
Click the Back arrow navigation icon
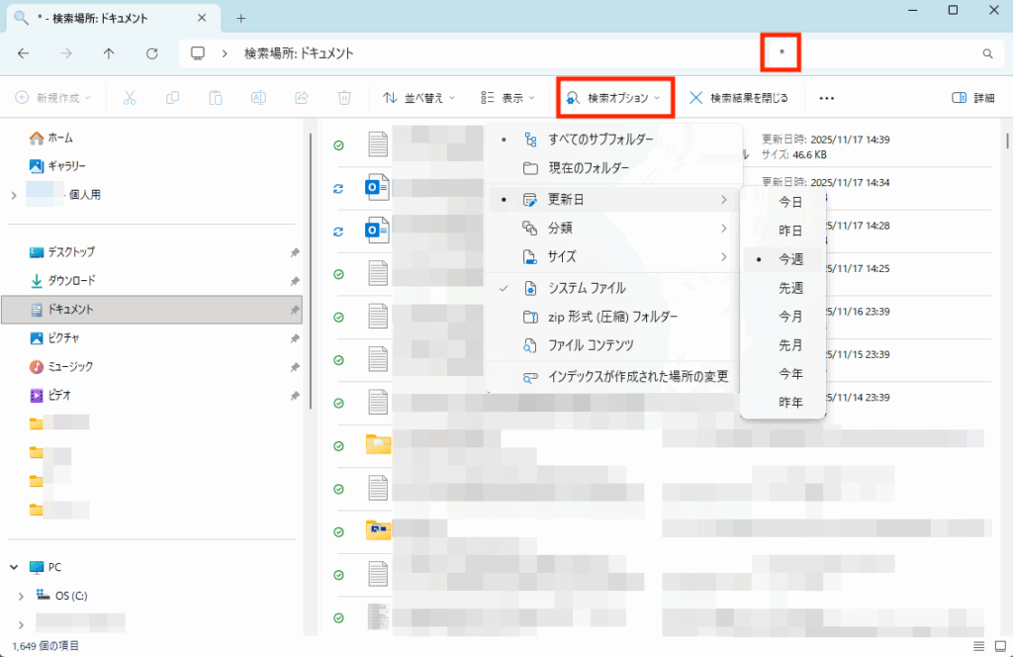(24, 53)
